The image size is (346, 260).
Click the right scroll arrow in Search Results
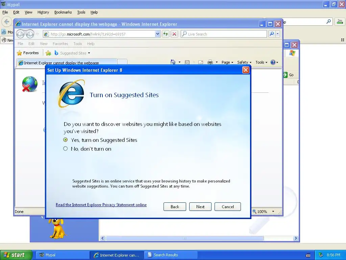coord(296,238)
